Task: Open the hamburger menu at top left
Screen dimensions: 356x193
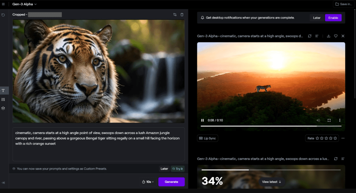Action: [x=3, y=4]
